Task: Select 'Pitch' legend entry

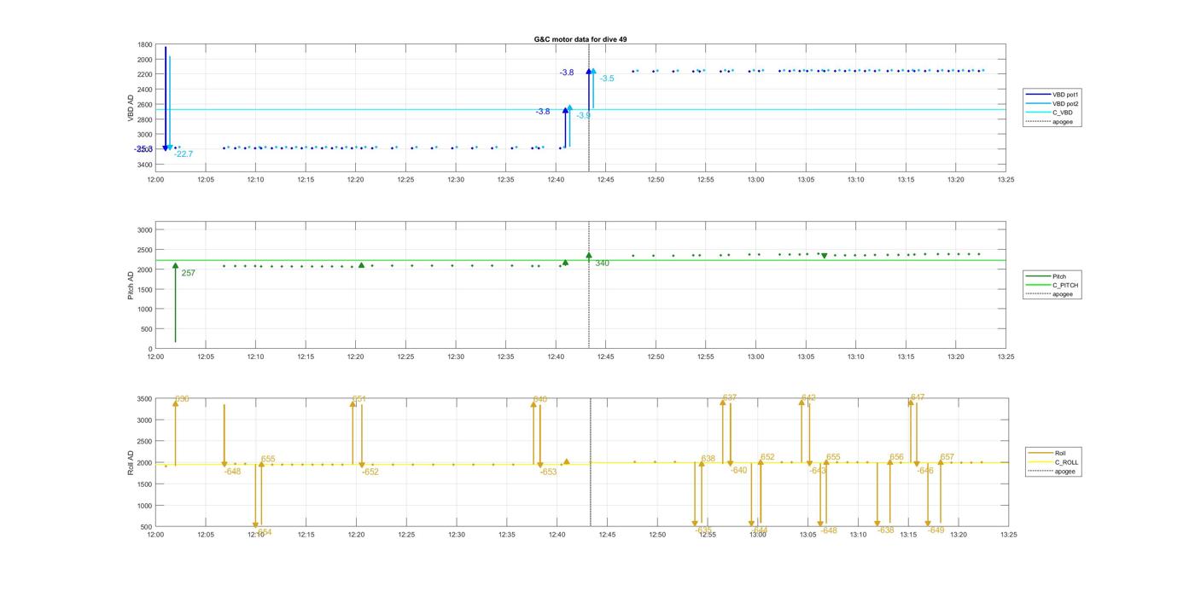Action: (x=1058, y=276)
